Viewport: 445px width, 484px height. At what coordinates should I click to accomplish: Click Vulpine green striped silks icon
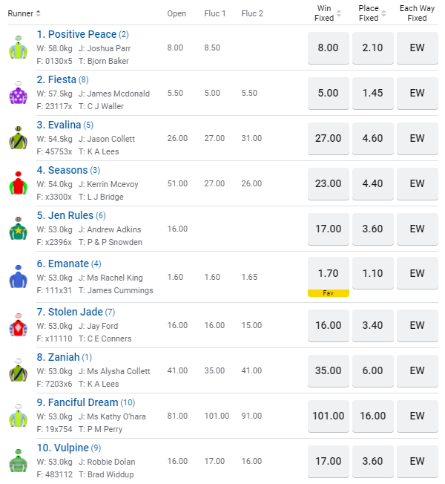[18, 461]
